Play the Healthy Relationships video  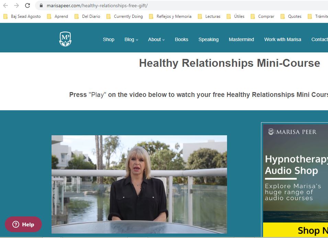pyautogui.click(x=139, y=184)
